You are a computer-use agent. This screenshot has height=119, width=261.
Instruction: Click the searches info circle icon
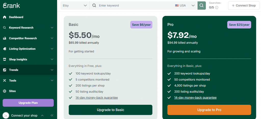pyautogui.click(x=217, y=8)
